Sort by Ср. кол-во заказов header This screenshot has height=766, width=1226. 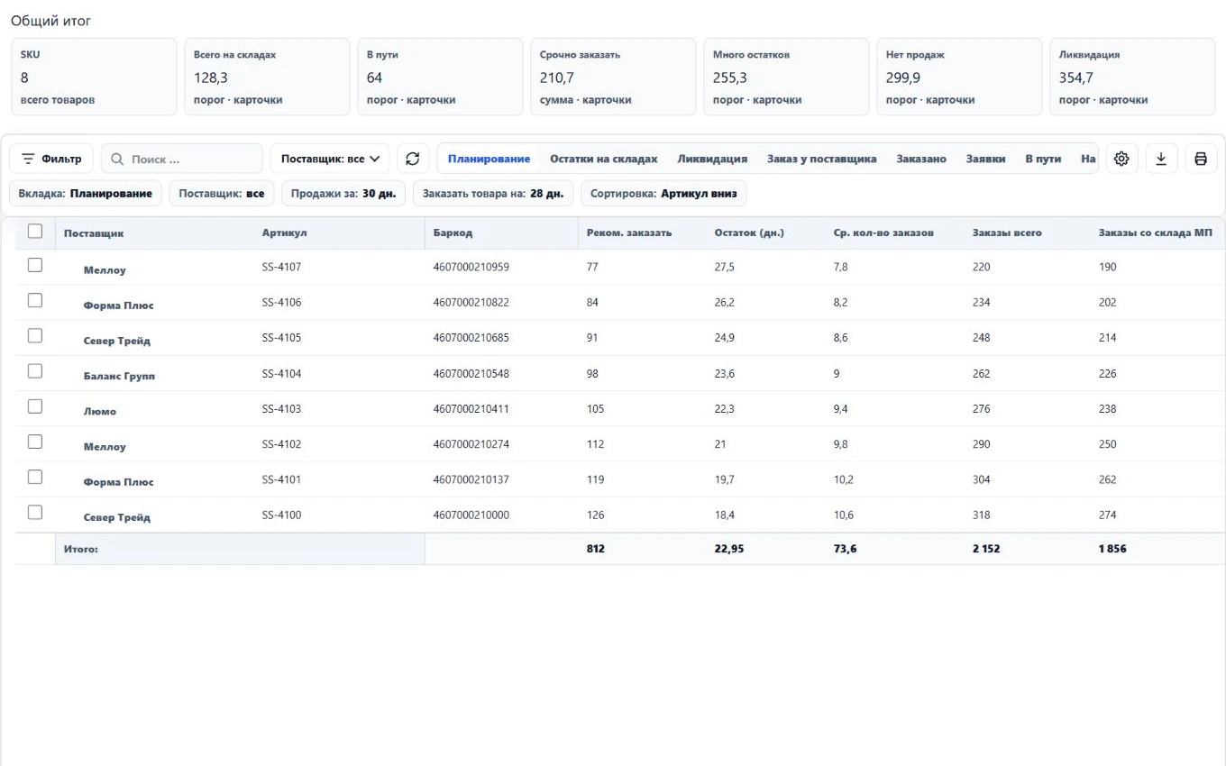(883, 233)
